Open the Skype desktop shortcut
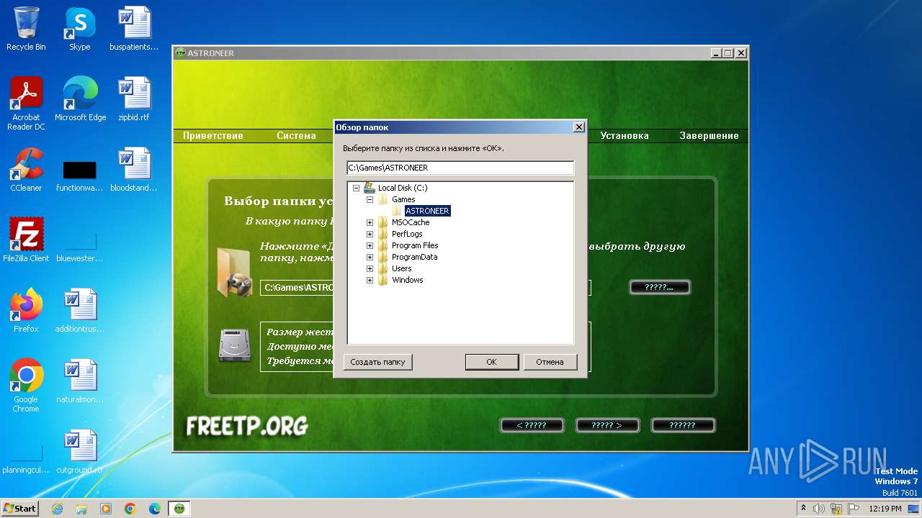922x518 pixels. pyautogui.click(x=79, y=29)
